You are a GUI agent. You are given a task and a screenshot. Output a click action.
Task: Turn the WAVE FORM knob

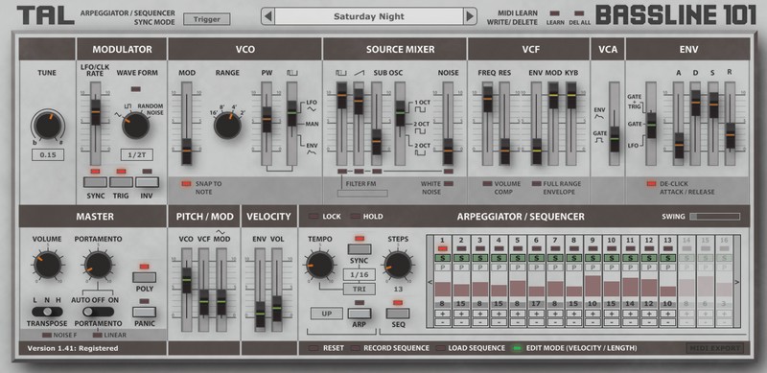[135, 125]
